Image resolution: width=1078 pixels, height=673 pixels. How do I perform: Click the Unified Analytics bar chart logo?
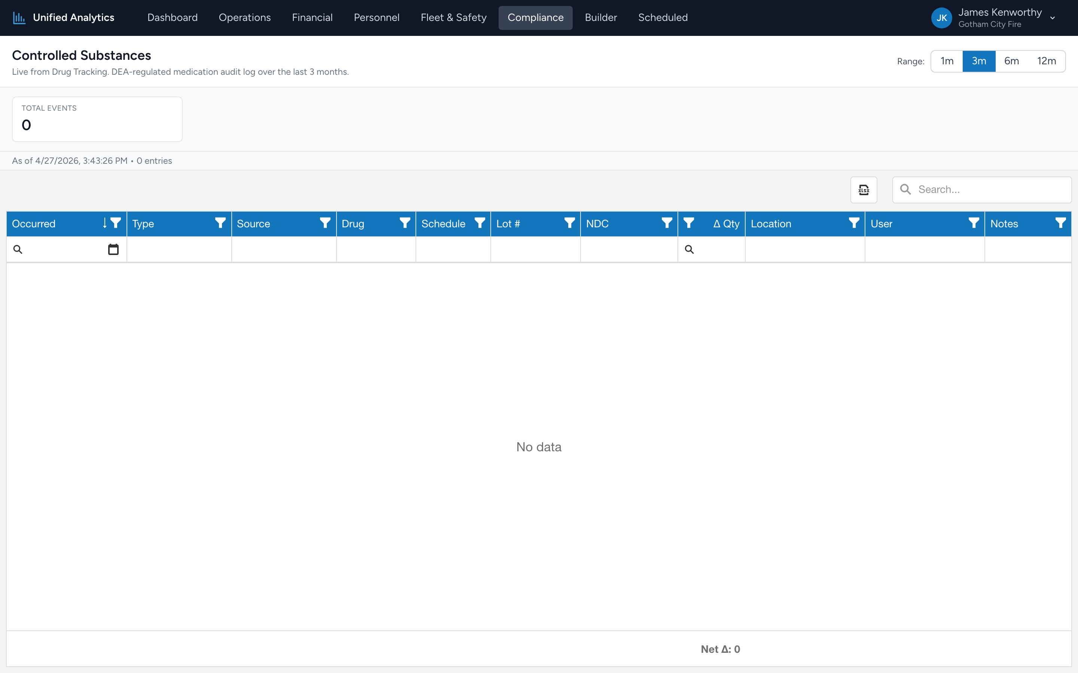tap(19, 18)
